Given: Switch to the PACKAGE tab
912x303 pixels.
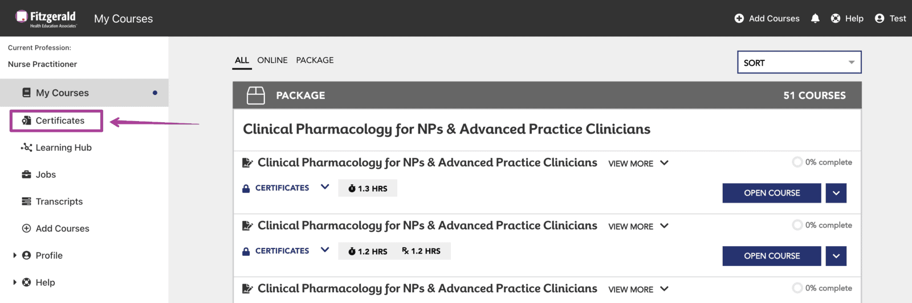Looking at the screenshot, I should [315, 60].
